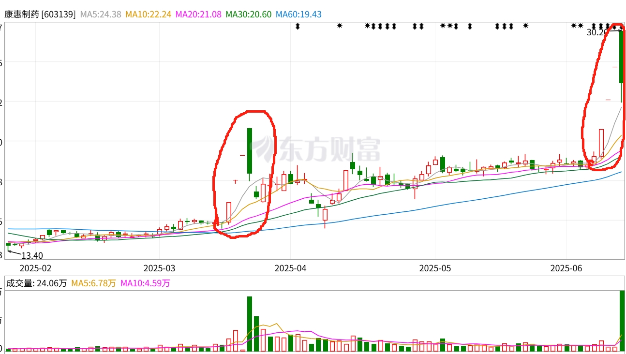Click the final green candlestick in June
The height and width of the screenshot is (354, 626).
click(622, 57)
